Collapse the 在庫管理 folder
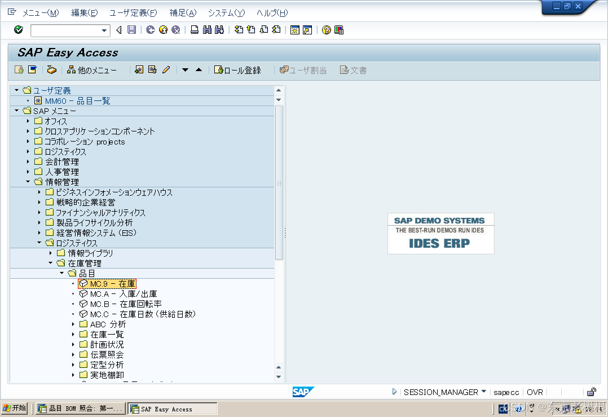Screen dimensions: 608x417 coord(50,263)
